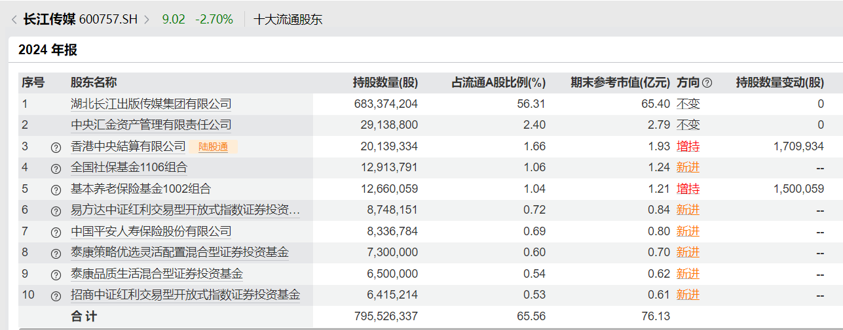
Task: Click help icon in 方向 column header
Action: click(x=707, y=83)
